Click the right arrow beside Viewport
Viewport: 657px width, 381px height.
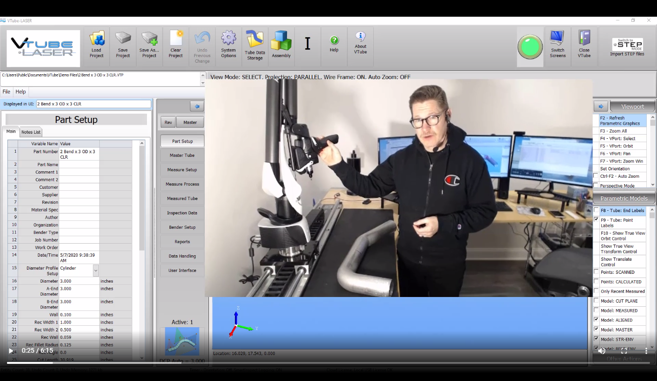600,107
